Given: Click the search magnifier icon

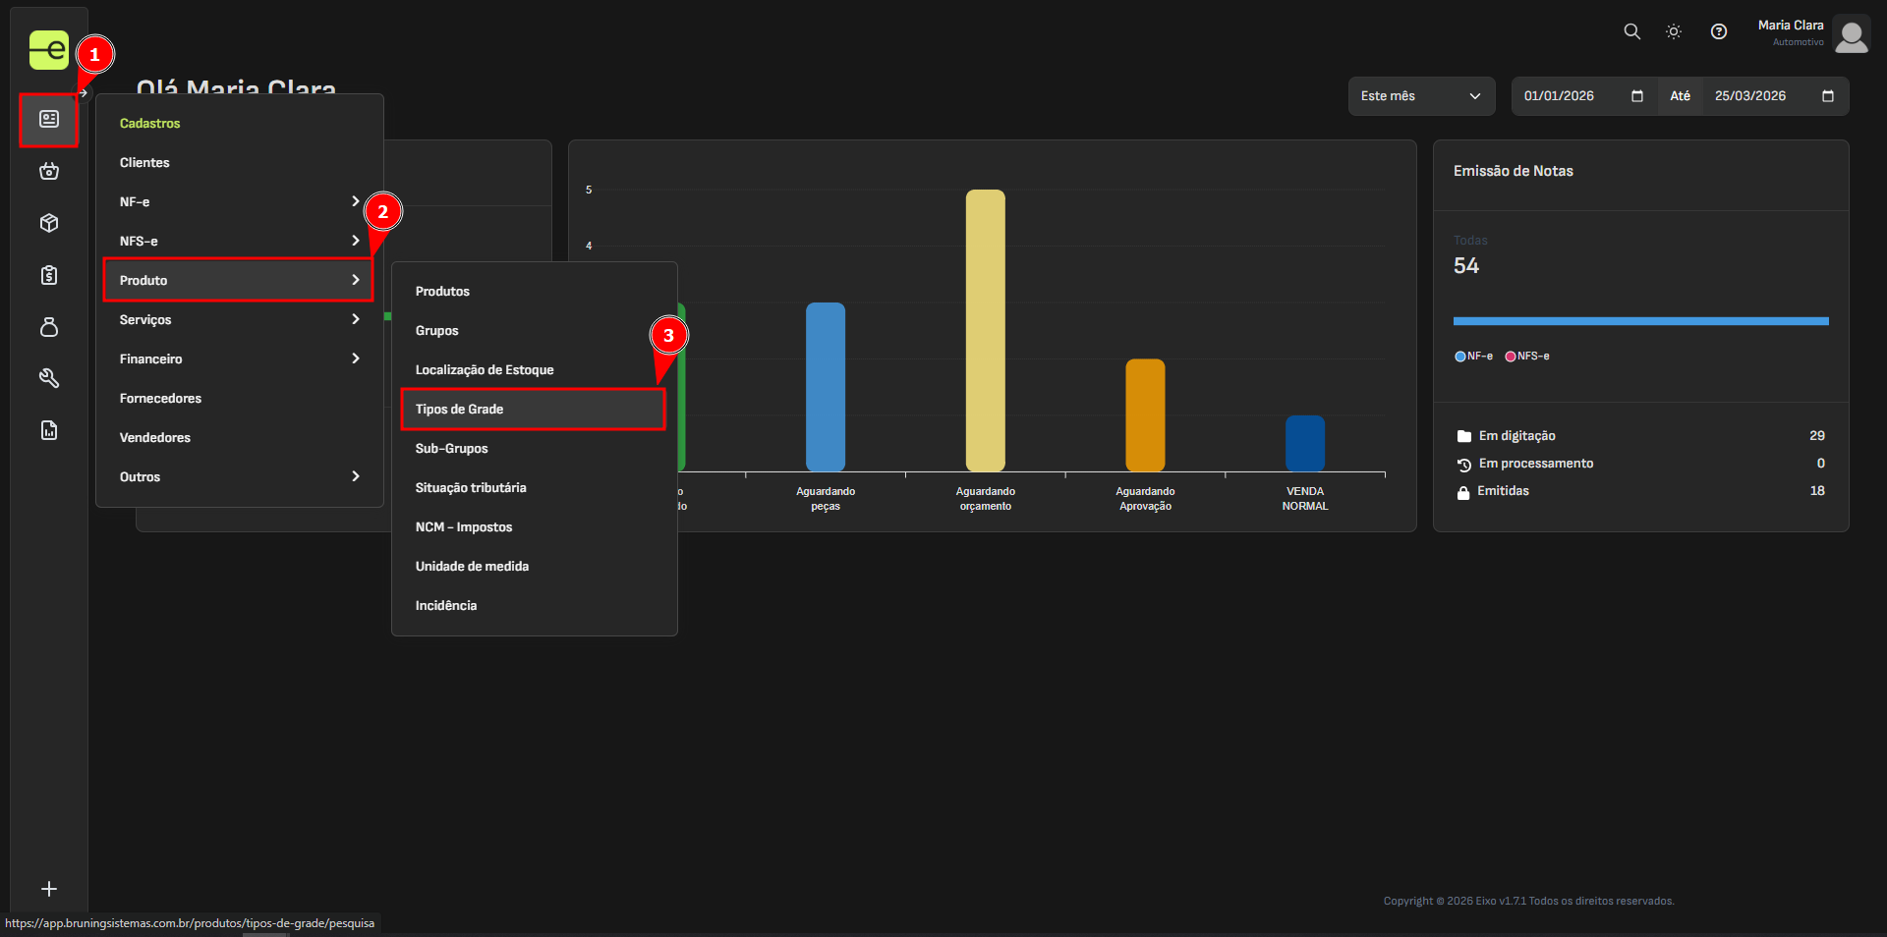Looking at the screenshot, I should point(1631,31).
